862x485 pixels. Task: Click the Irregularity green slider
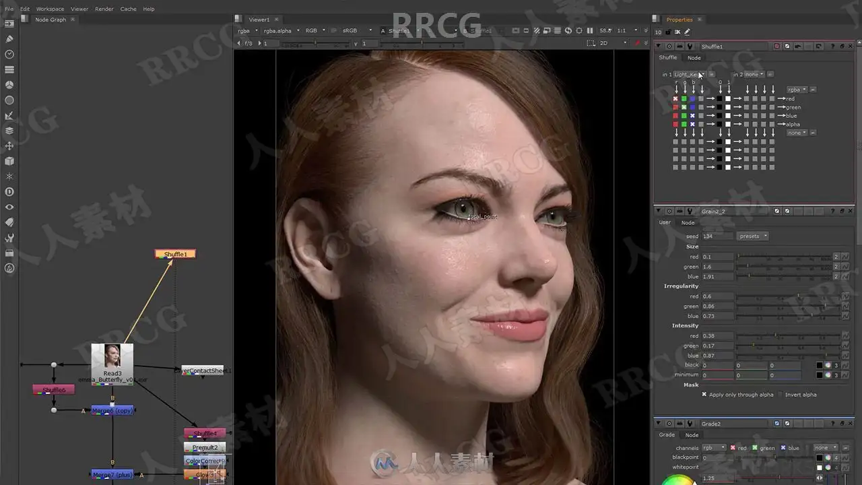(x=788, y=306)
